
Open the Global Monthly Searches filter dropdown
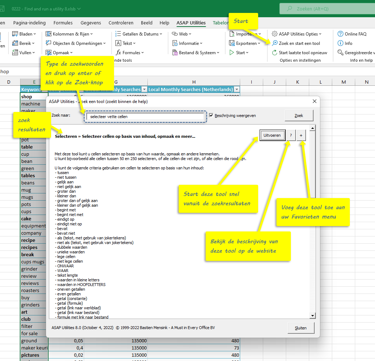pos(144,89)
